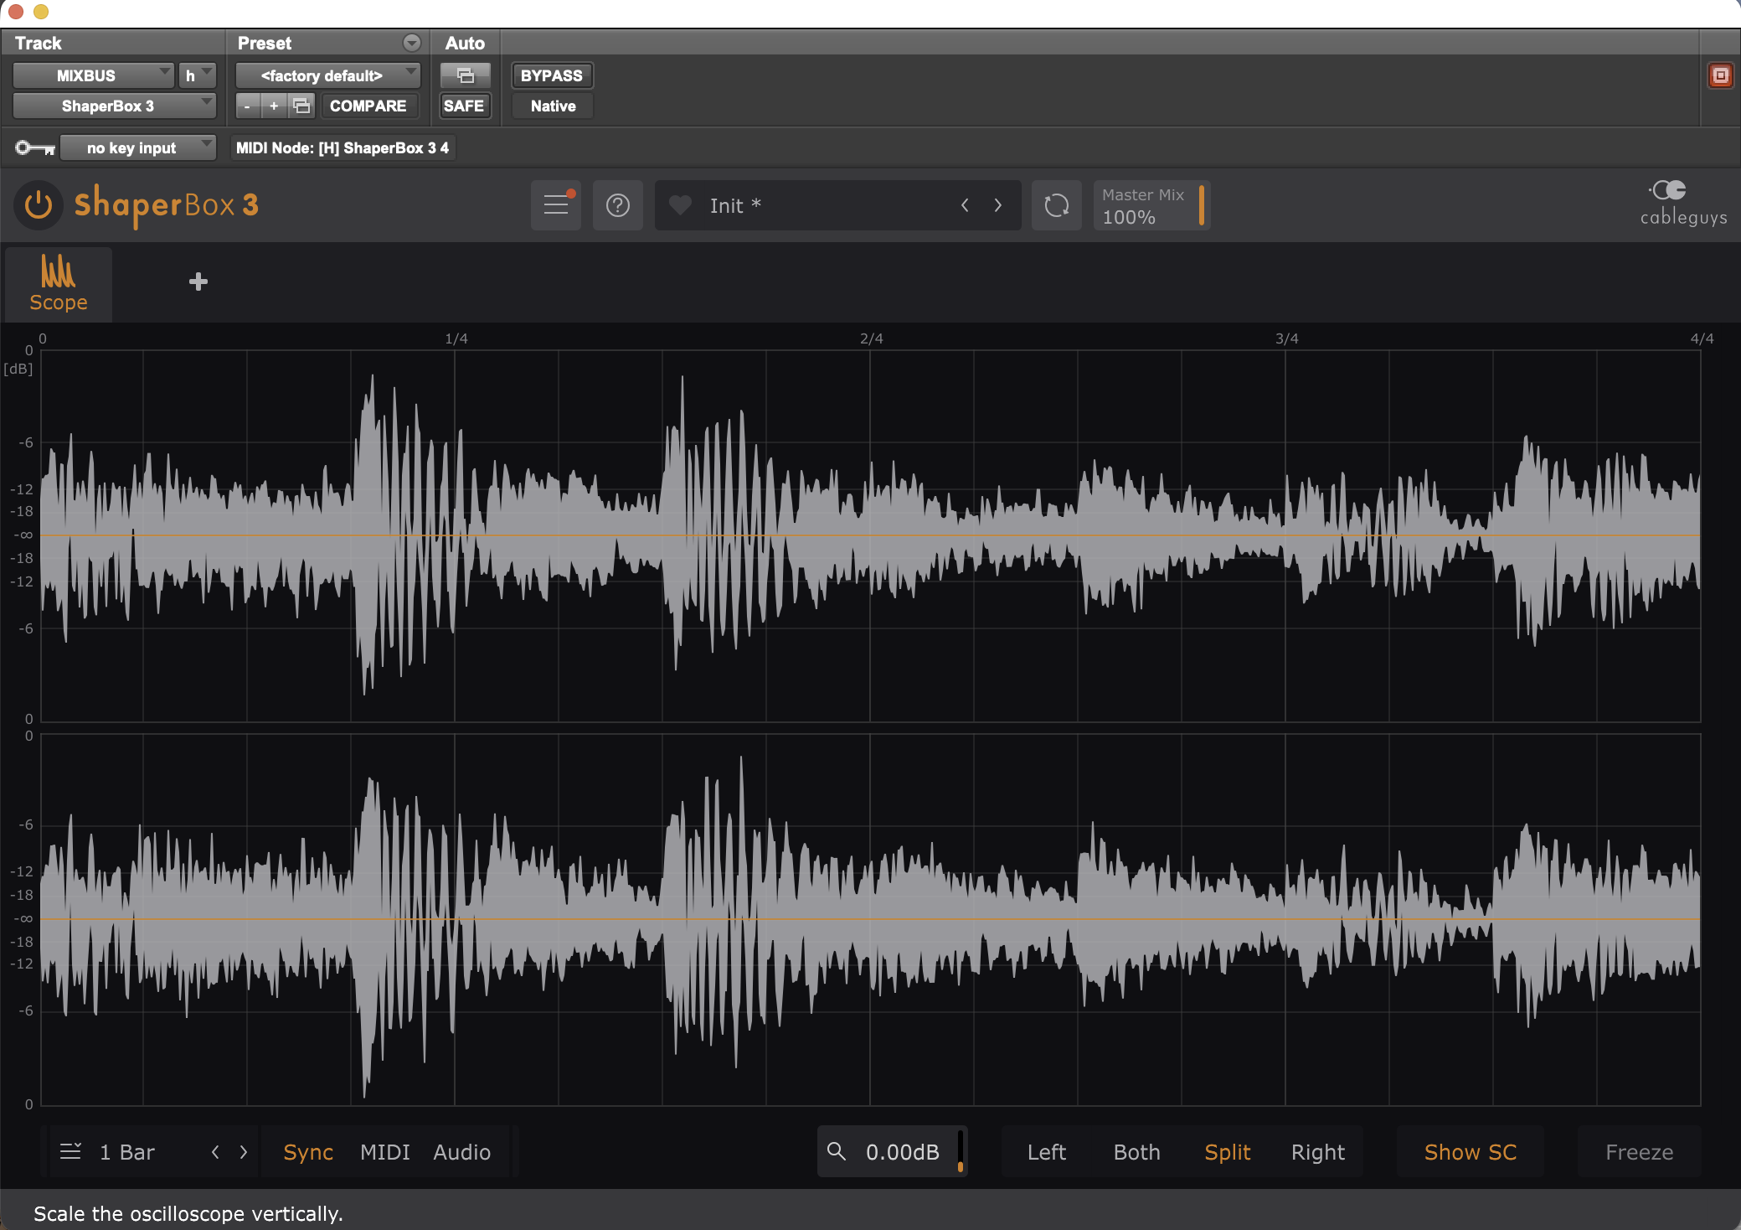Open the scope length list menu icon
Image resolution: width=1741 pixels, height=1230 pixels.
pyautogui.click(x=70, y=1151)
